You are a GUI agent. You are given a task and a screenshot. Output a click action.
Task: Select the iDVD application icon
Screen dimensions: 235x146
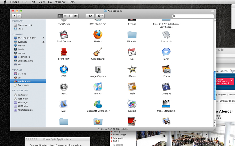coord(64,69)
